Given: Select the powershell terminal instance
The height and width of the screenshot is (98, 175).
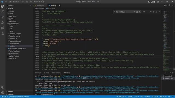Looking at the screenshot, I should (168, 76).
